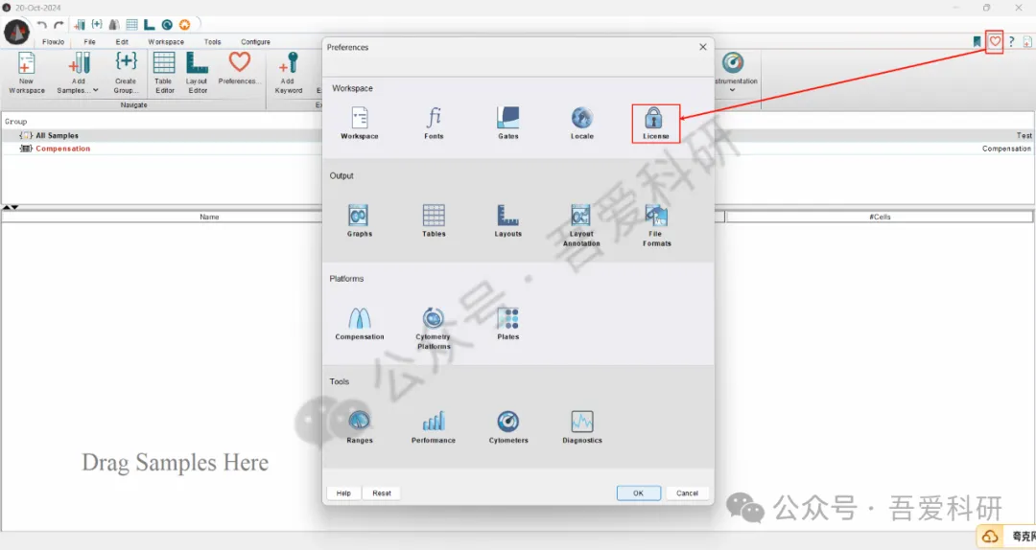Open the Table Editor from ribbon
Screen dimensions: 1036x550
(x=164, y=73)
